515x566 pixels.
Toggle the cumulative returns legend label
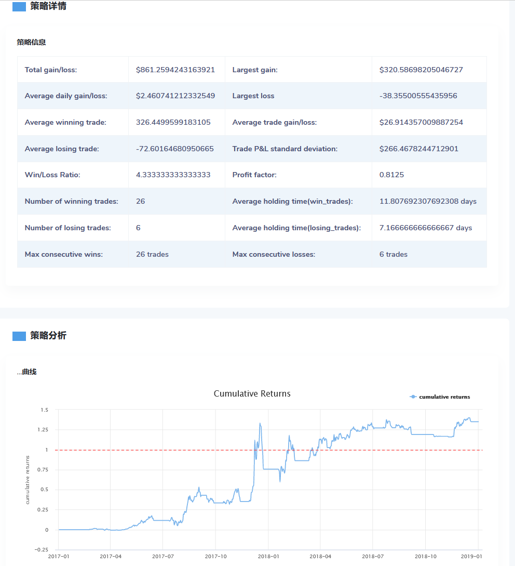(444, 397)
